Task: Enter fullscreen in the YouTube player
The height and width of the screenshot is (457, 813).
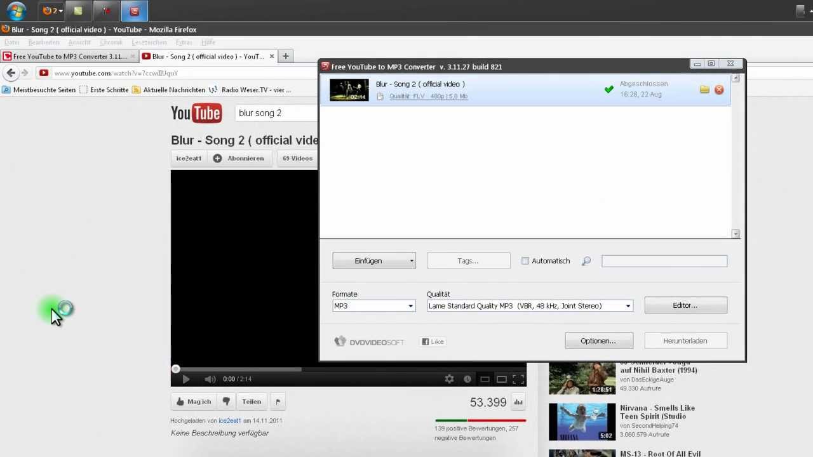Action: click(x=518, y=379)
